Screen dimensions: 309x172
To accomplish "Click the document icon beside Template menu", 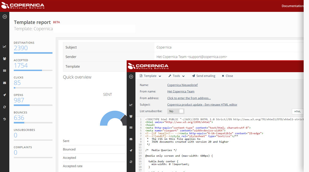I will point(141,76).
